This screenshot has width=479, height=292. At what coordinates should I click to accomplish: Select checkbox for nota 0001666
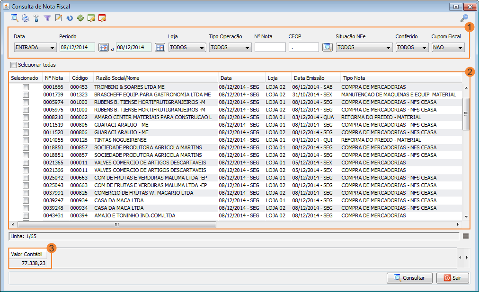click(26, 87)
